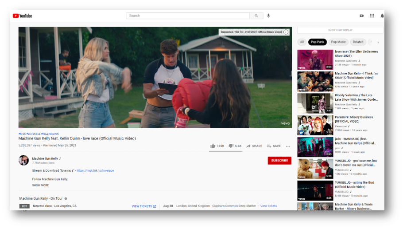Click the search magnifier button

coord(256,16)
